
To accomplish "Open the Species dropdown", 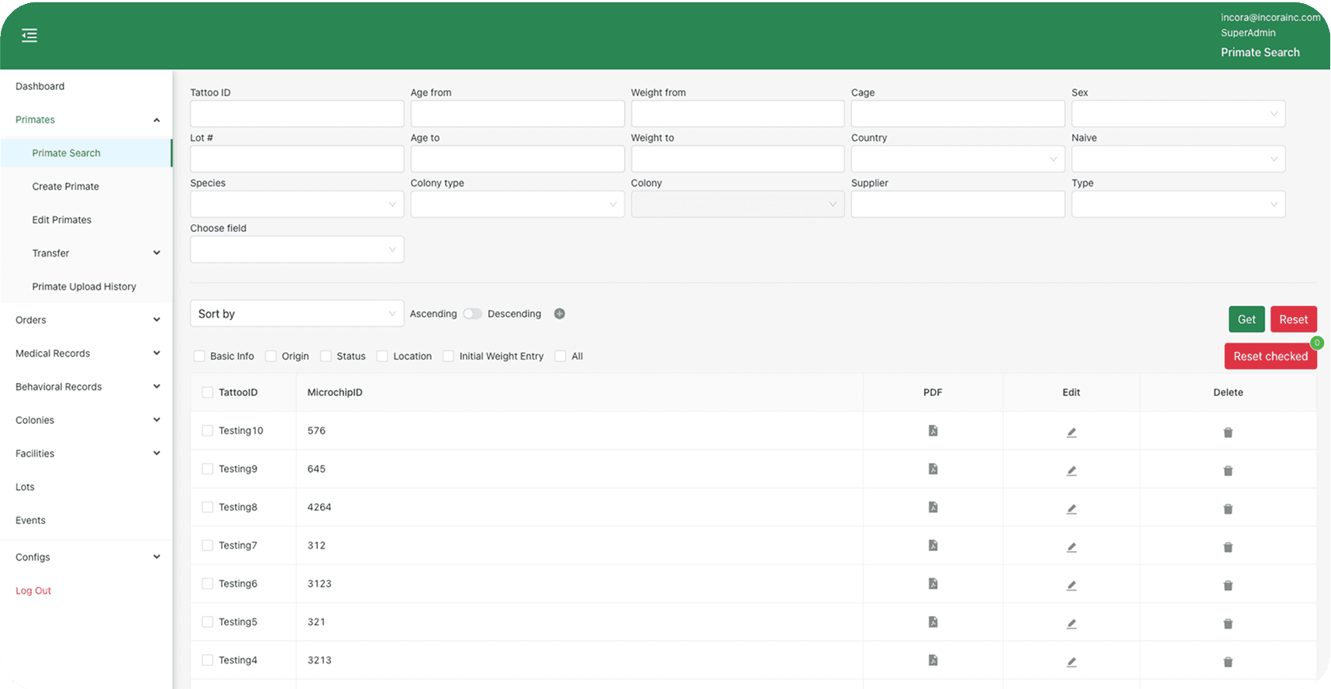I will (x=296, y=205).
